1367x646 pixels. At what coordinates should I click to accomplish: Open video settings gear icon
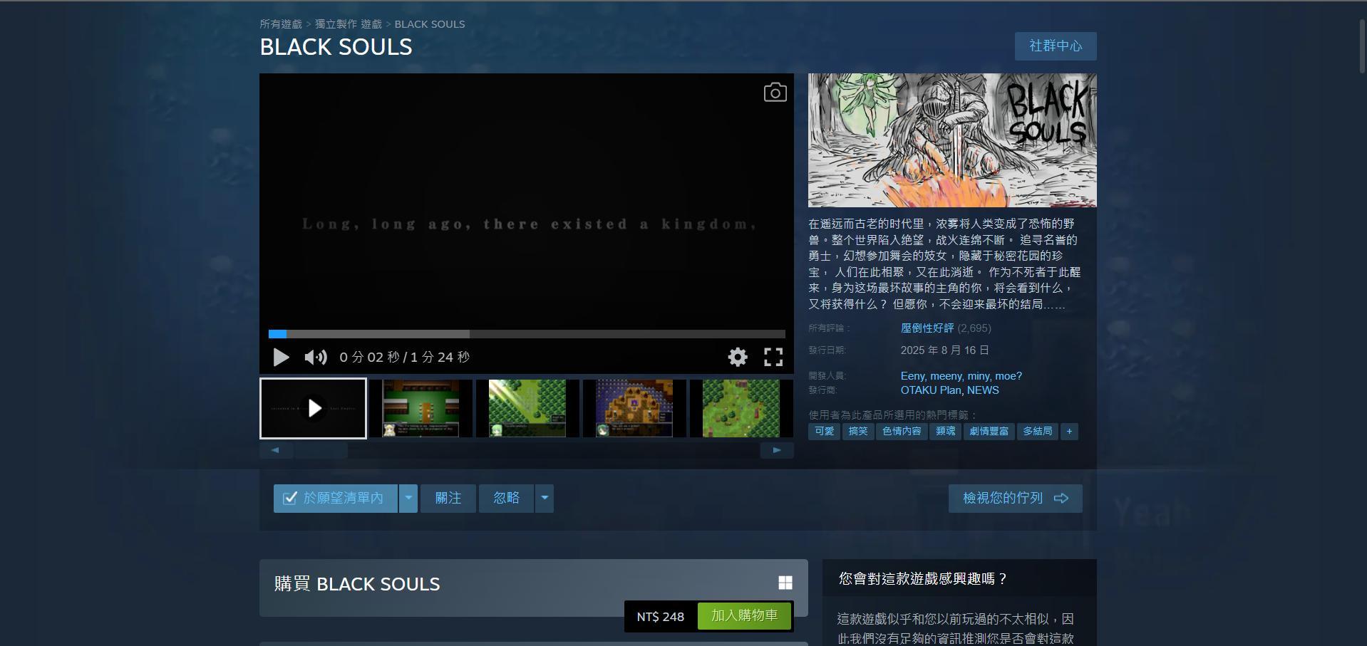click(738, 357)
